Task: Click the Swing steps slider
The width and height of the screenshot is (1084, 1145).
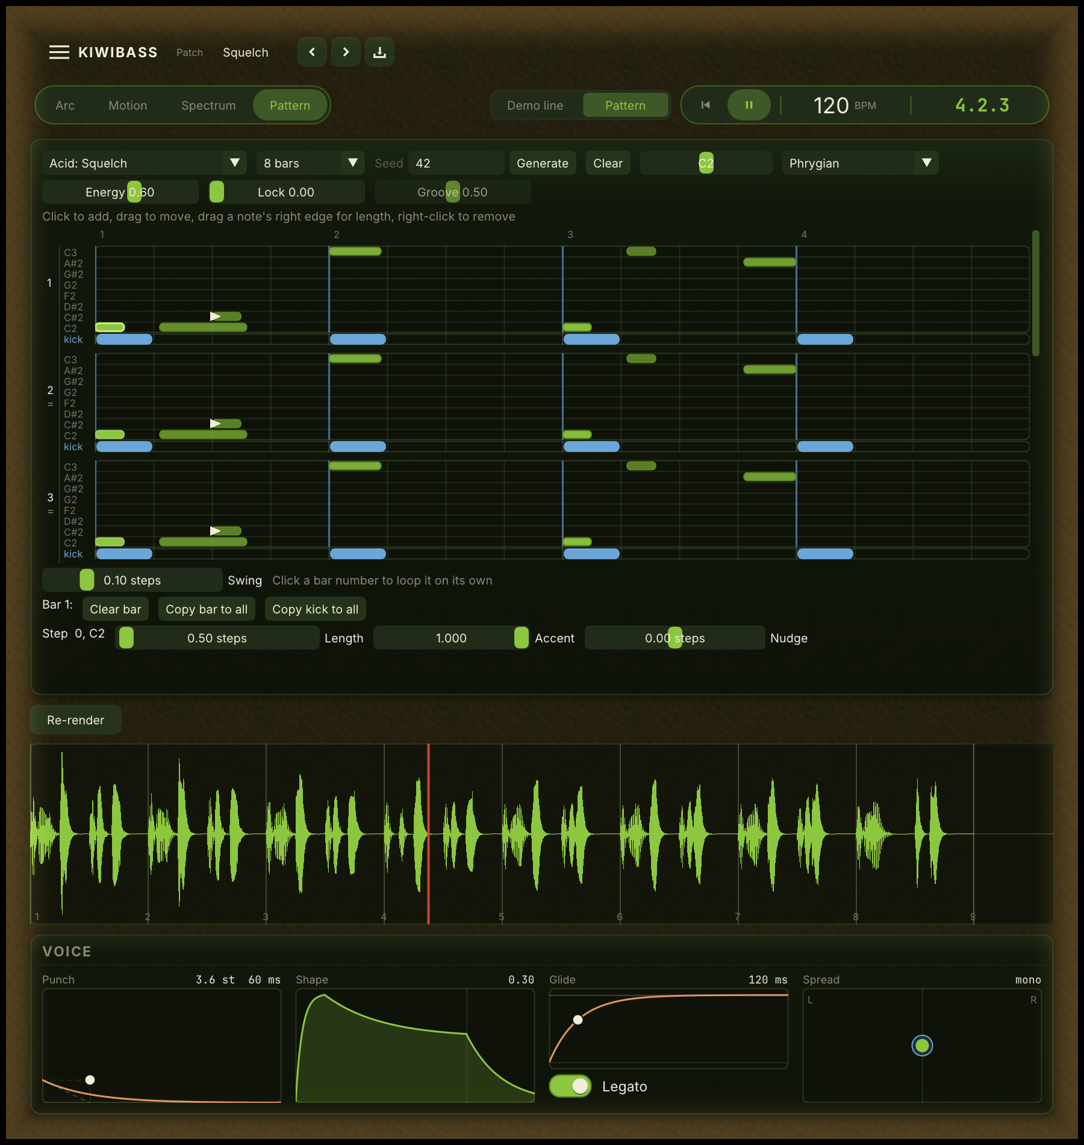Action: (132, 580)
